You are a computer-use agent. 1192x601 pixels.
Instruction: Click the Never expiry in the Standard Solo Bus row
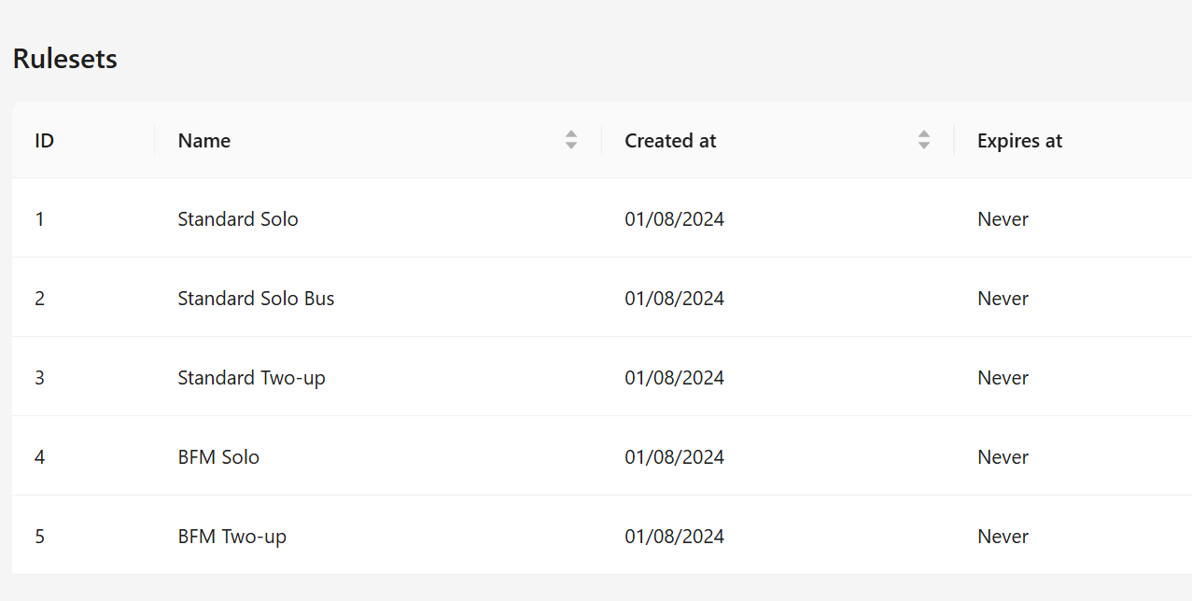tap(1003, 299)
